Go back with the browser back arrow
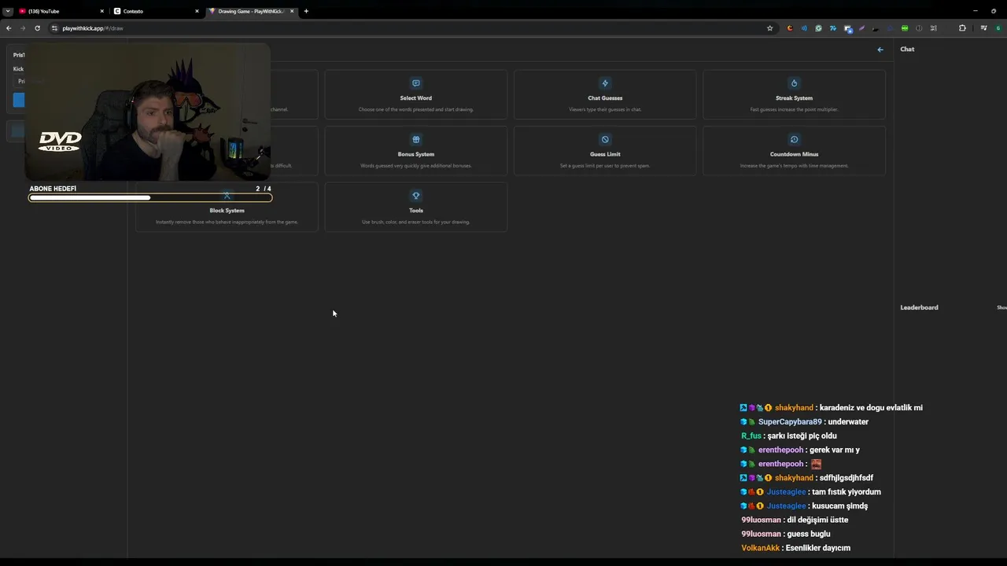The width and height of the screenshot is (1007, 566). (x=9, y=28)
